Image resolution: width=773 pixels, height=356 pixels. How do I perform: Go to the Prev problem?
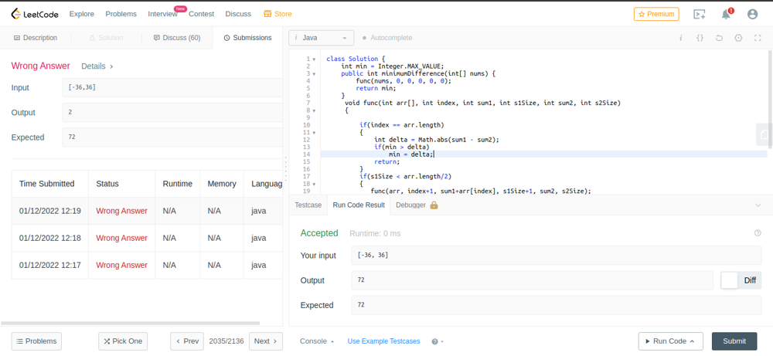187,341
